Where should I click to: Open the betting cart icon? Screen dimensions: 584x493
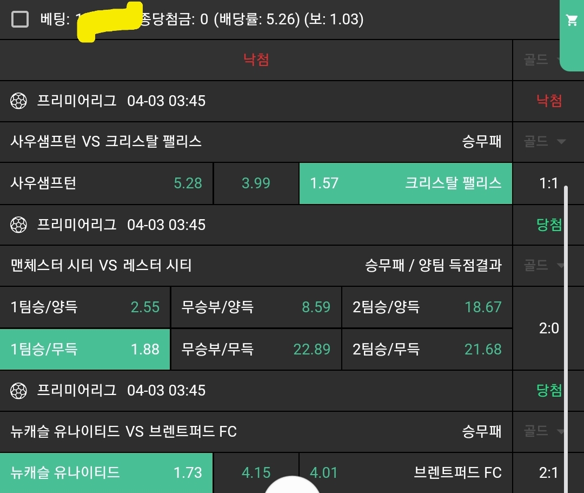(572, 20)
